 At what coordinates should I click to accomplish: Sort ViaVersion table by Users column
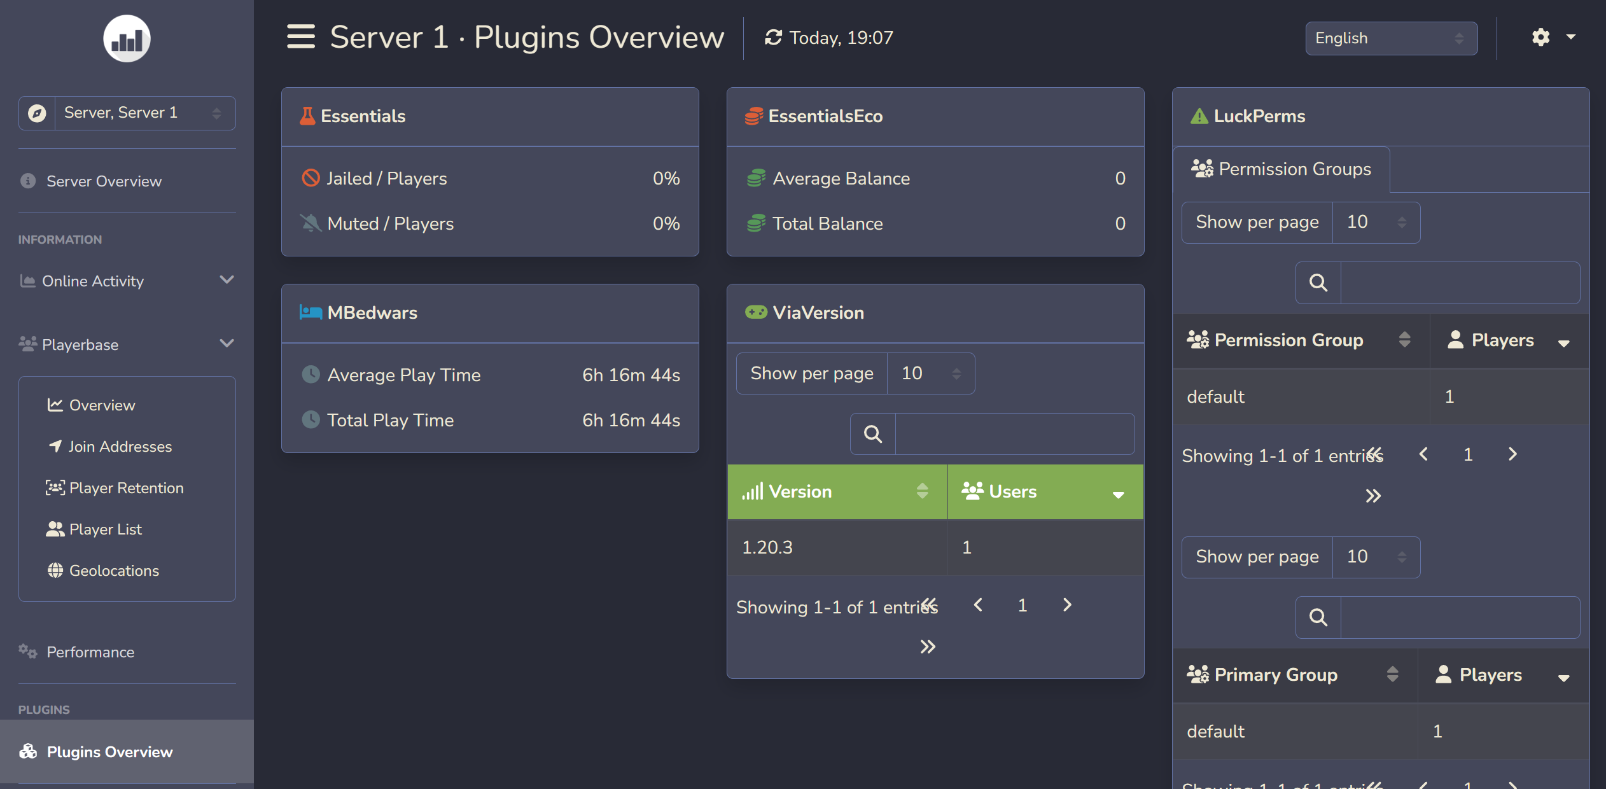click(1045, 492)
